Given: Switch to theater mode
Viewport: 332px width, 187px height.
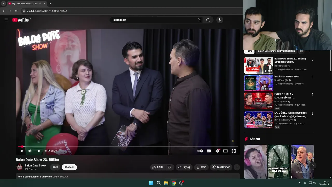Looking at the screenshot, I should click(x=225, y=151).
